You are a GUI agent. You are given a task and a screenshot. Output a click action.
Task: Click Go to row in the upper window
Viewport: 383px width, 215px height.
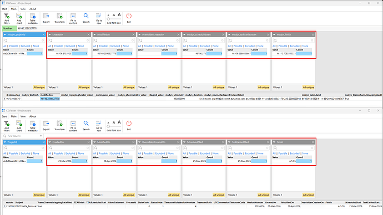coord(99,18)
